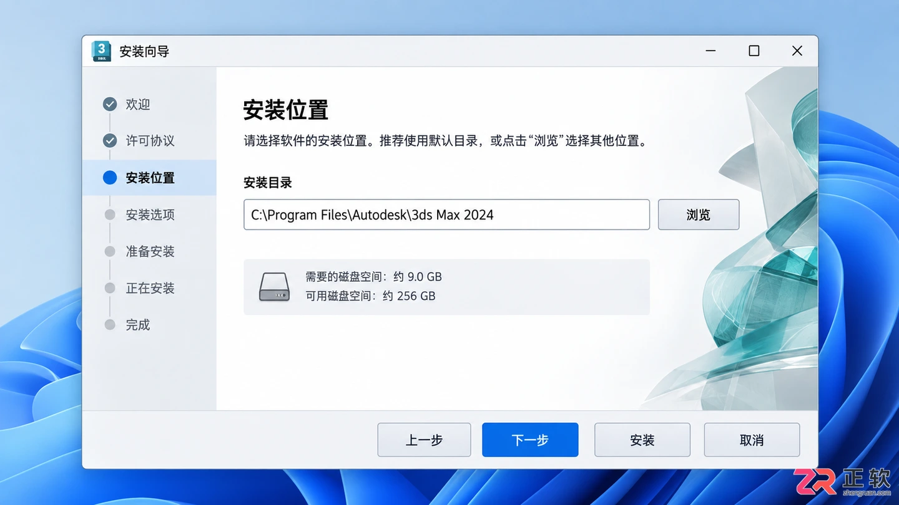899x505 pixels.
Task: Click the checkmark icon beside 许可协议
Action: click(110, 141)
